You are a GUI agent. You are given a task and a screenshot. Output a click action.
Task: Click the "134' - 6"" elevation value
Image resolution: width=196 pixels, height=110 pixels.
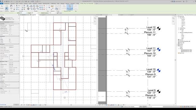click(x=151, y=72)
